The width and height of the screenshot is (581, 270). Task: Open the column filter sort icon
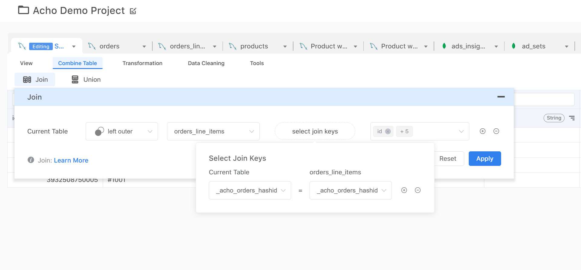coord(572,118)
